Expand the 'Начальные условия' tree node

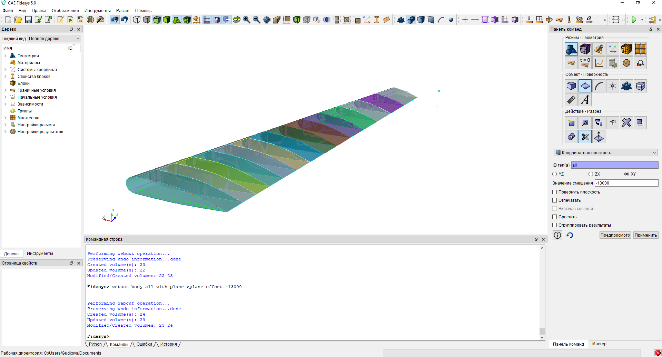[x=6, y=97]
